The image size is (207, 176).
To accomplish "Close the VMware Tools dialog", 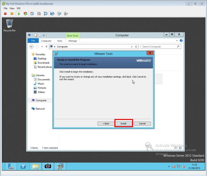I will (150, 53).
